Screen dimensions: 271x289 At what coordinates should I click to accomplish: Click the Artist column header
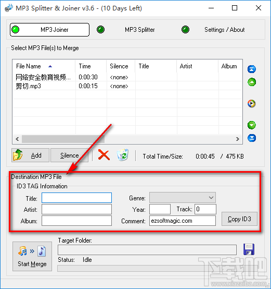198,66
